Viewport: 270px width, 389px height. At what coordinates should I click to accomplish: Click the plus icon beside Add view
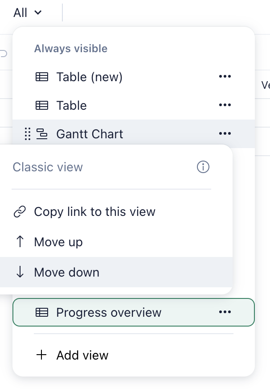pos(41,355)
